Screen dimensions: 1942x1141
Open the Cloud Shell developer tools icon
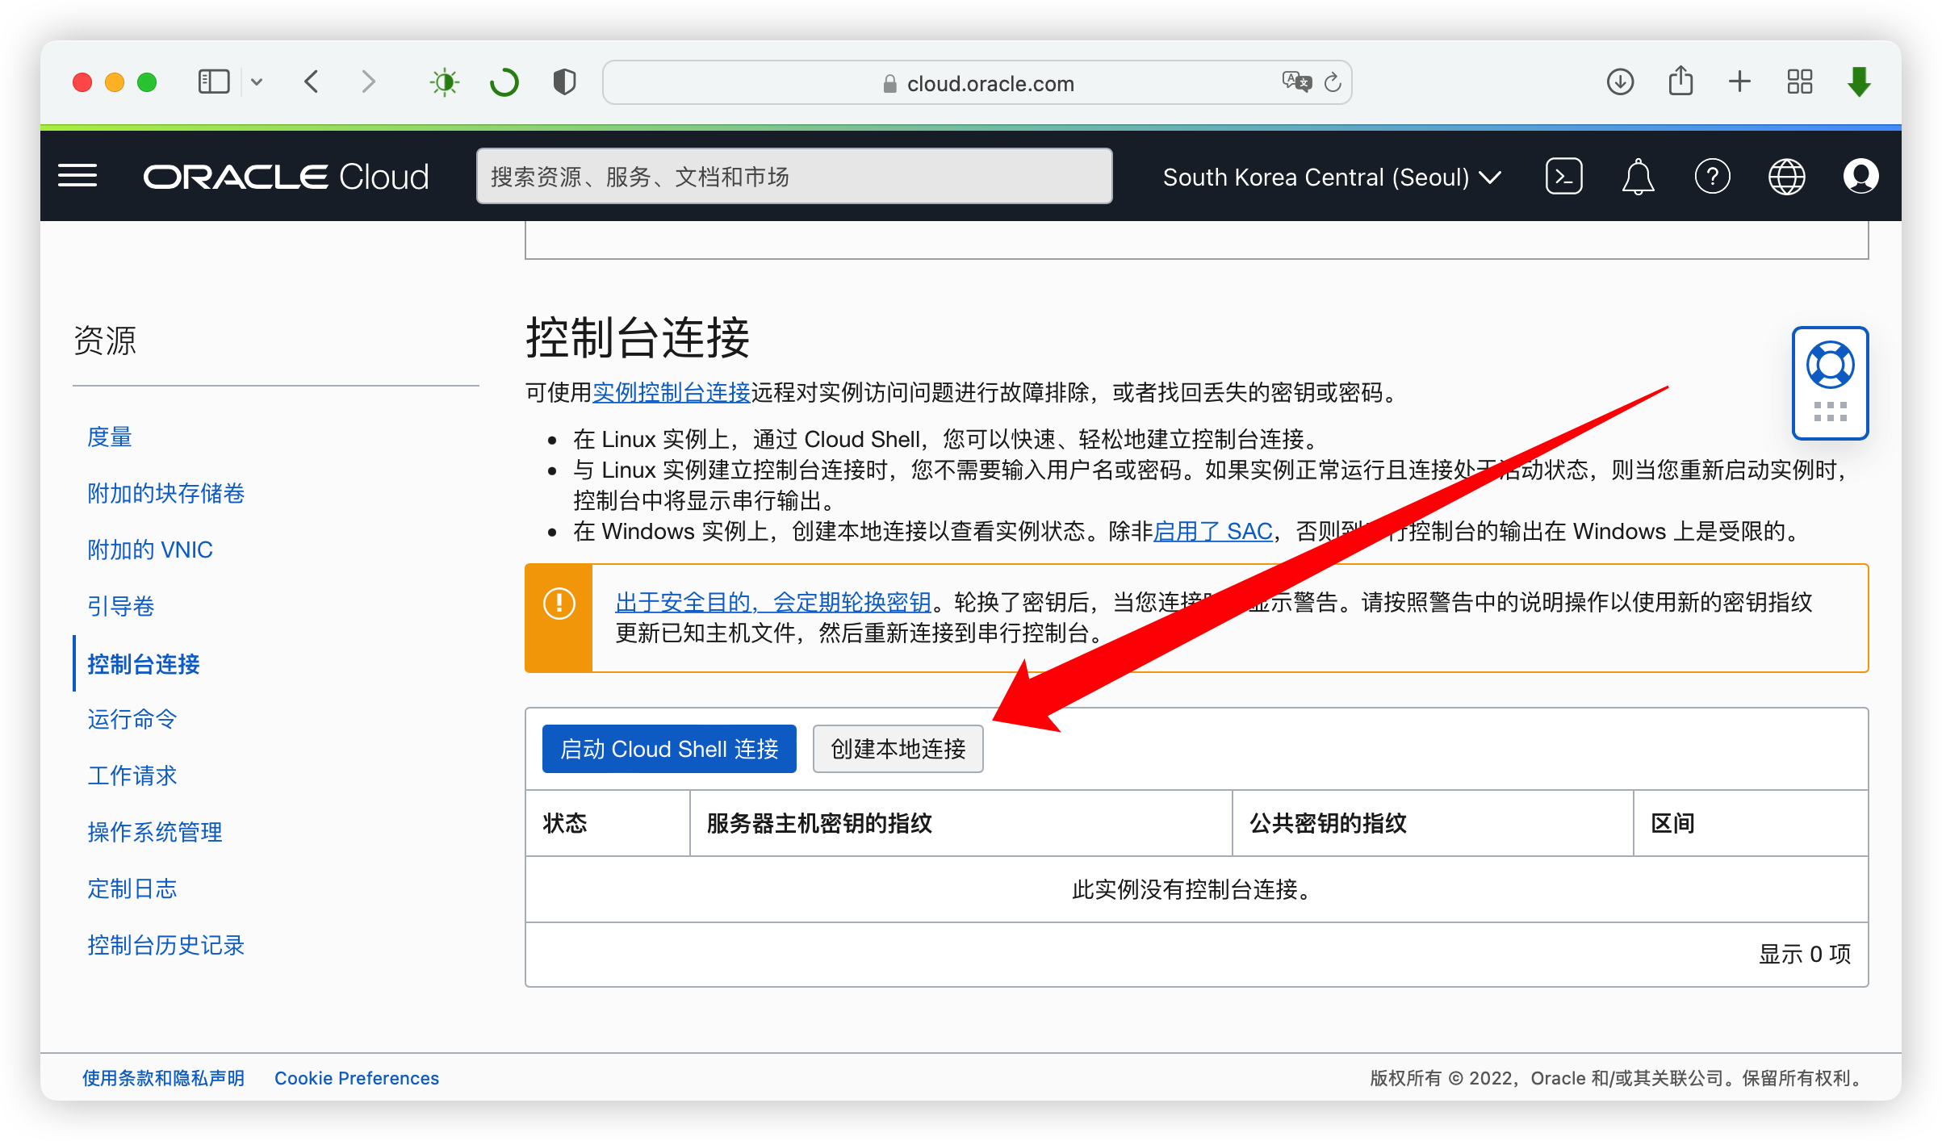pos(1564,177)
